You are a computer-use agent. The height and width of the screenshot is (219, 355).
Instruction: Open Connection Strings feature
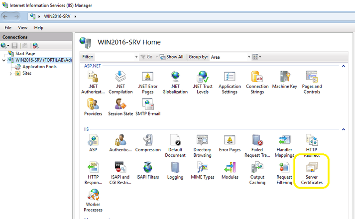coord(257,83)
